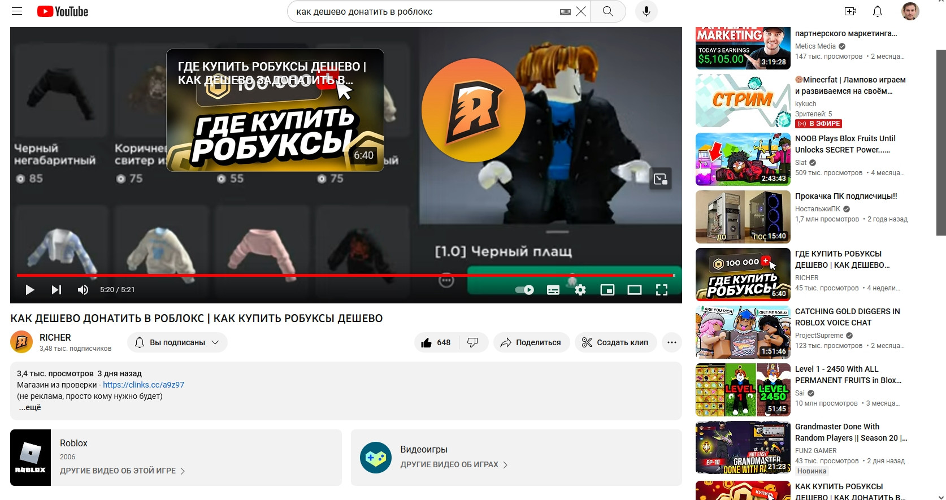The width and height of the screenshot is (946, 500).
Task: Open the on-screen keyboard in search box
Action: (565, 12)
